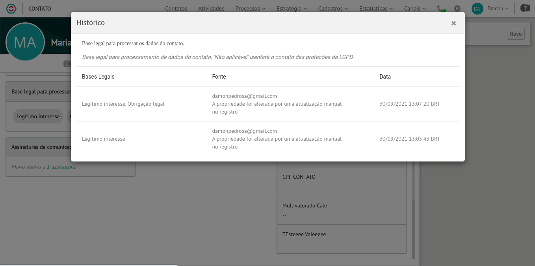Image resolution: width=535 pixels, height=266 pixels.
Task: Click the TEsteeee Valeeeee field
Action: (x=342, y=239)
